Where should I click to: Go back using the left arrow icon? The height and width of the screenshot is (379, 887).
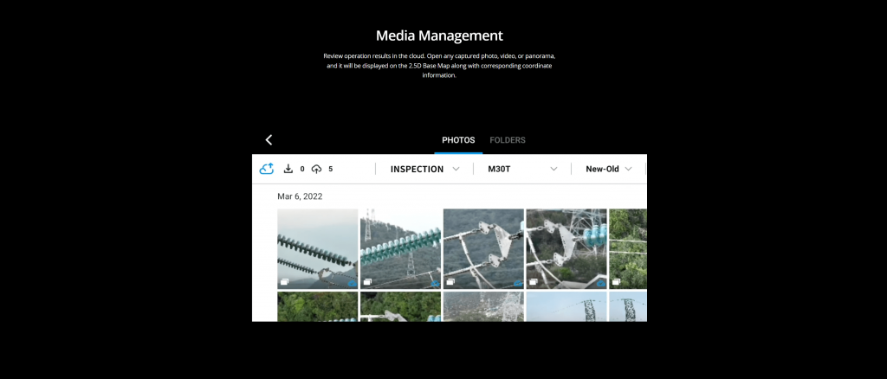(269, 139)
